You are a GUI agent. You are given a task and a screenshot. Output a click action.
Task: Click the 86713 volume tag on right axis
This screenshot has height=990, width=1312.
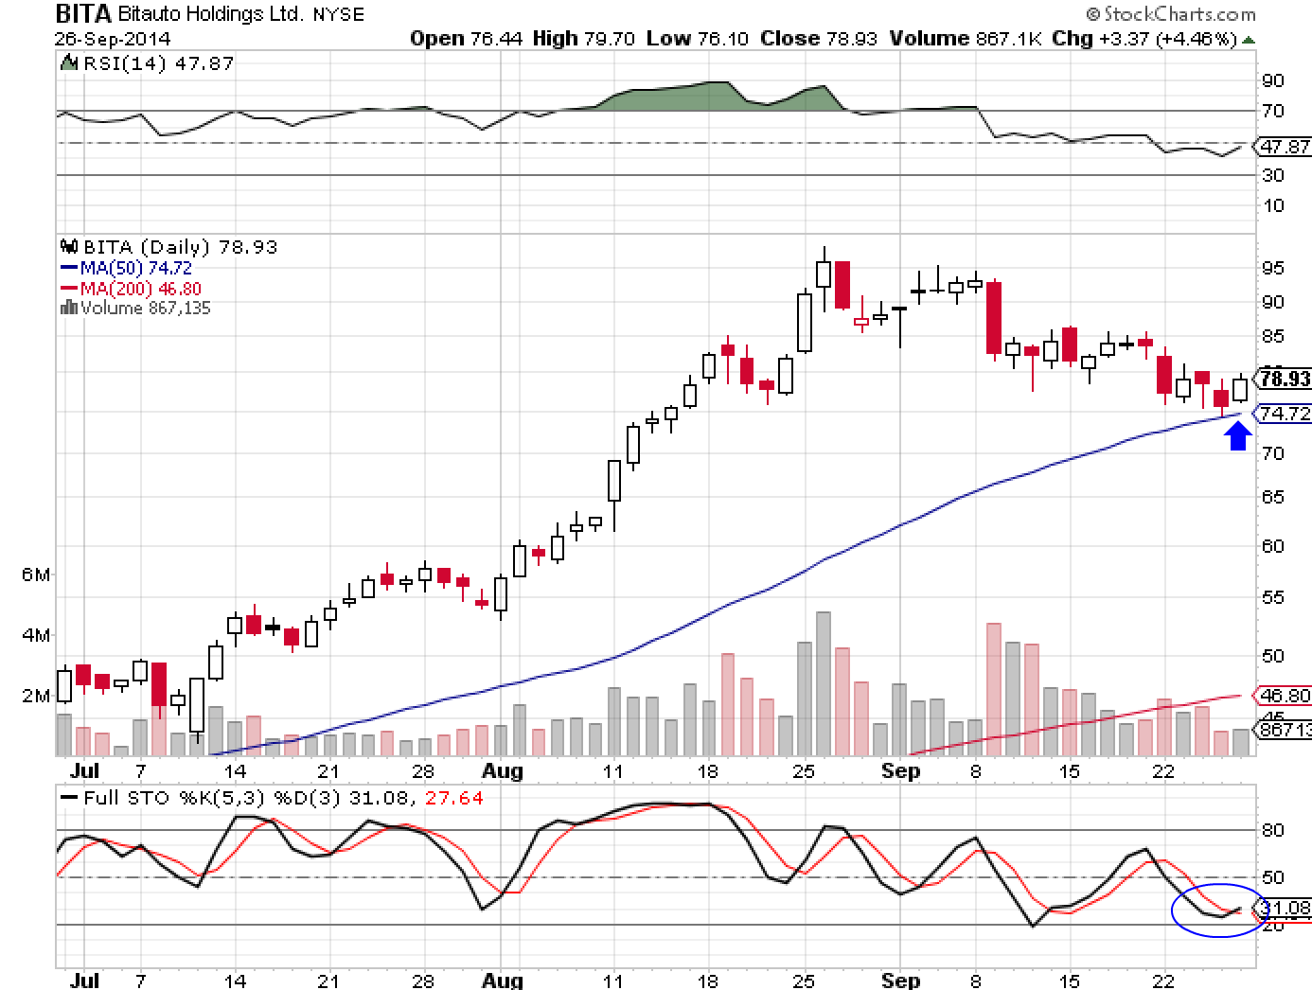1285,730
